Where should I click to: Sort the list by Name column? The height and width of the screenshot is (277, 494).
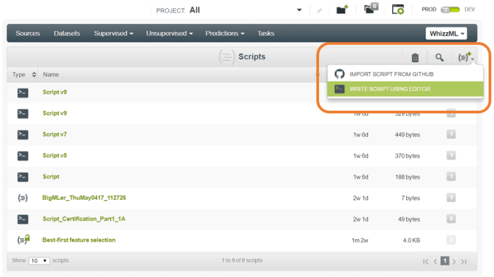click(51, 75)
